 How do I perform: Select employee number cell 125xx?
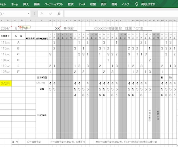click(6, 72)
